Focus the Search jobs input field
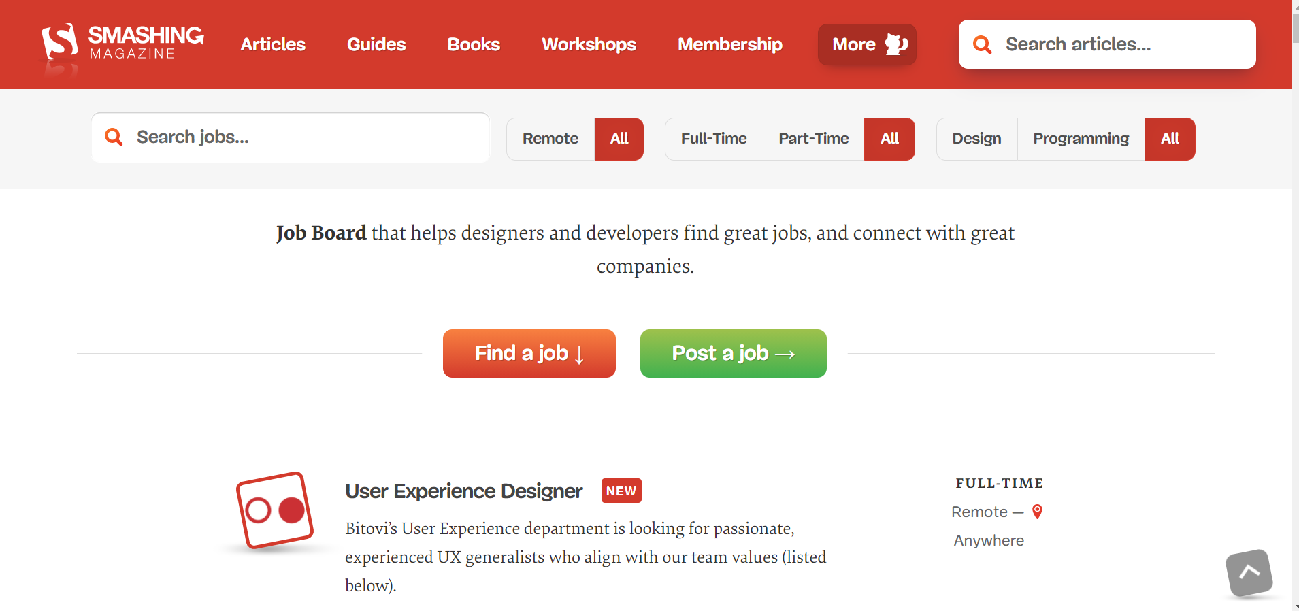 tap(306, 137)
